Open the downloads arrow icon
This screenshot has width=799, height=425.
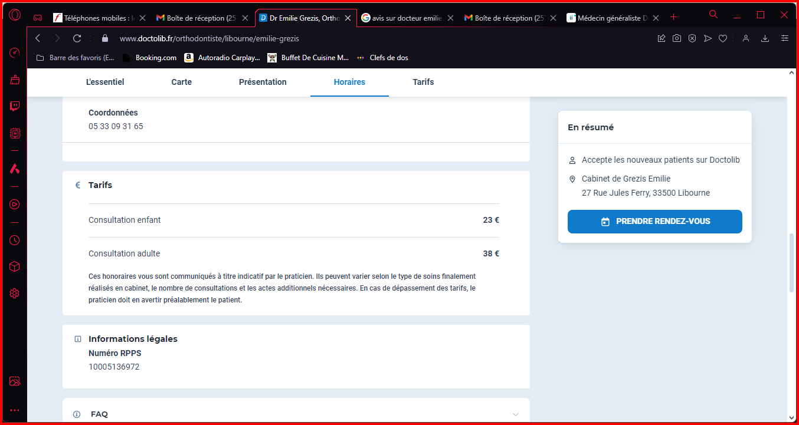[765, 38]
